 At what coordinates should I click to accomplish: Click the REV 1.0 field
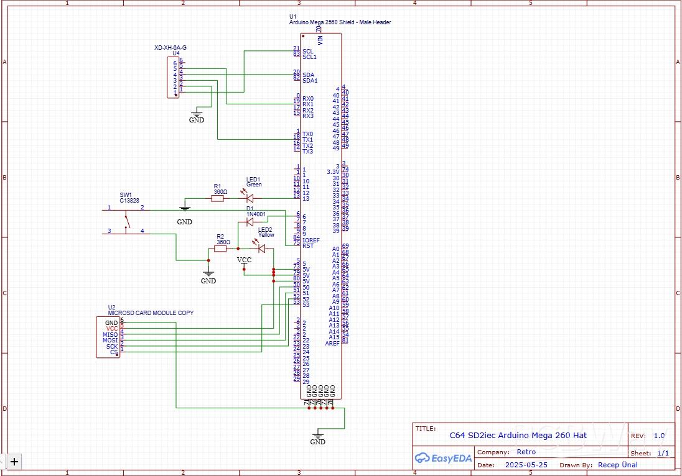click(658, 436)
